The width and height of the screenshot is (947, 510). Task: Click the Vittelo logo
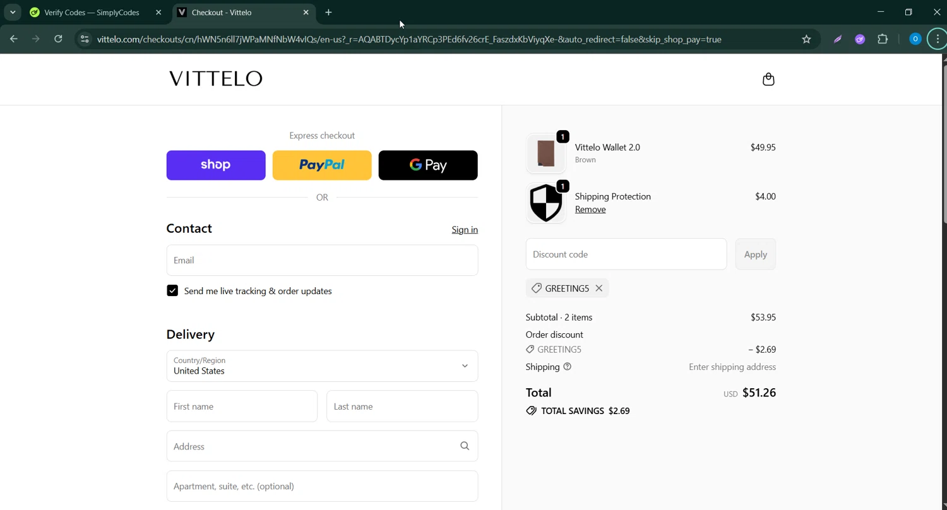215,78
